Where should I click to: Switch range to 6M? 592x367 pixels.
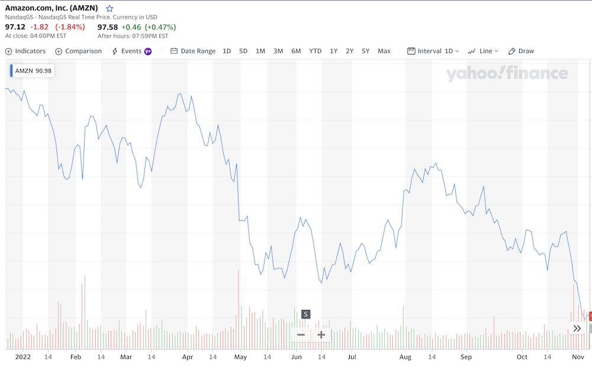tap(296, 51)
